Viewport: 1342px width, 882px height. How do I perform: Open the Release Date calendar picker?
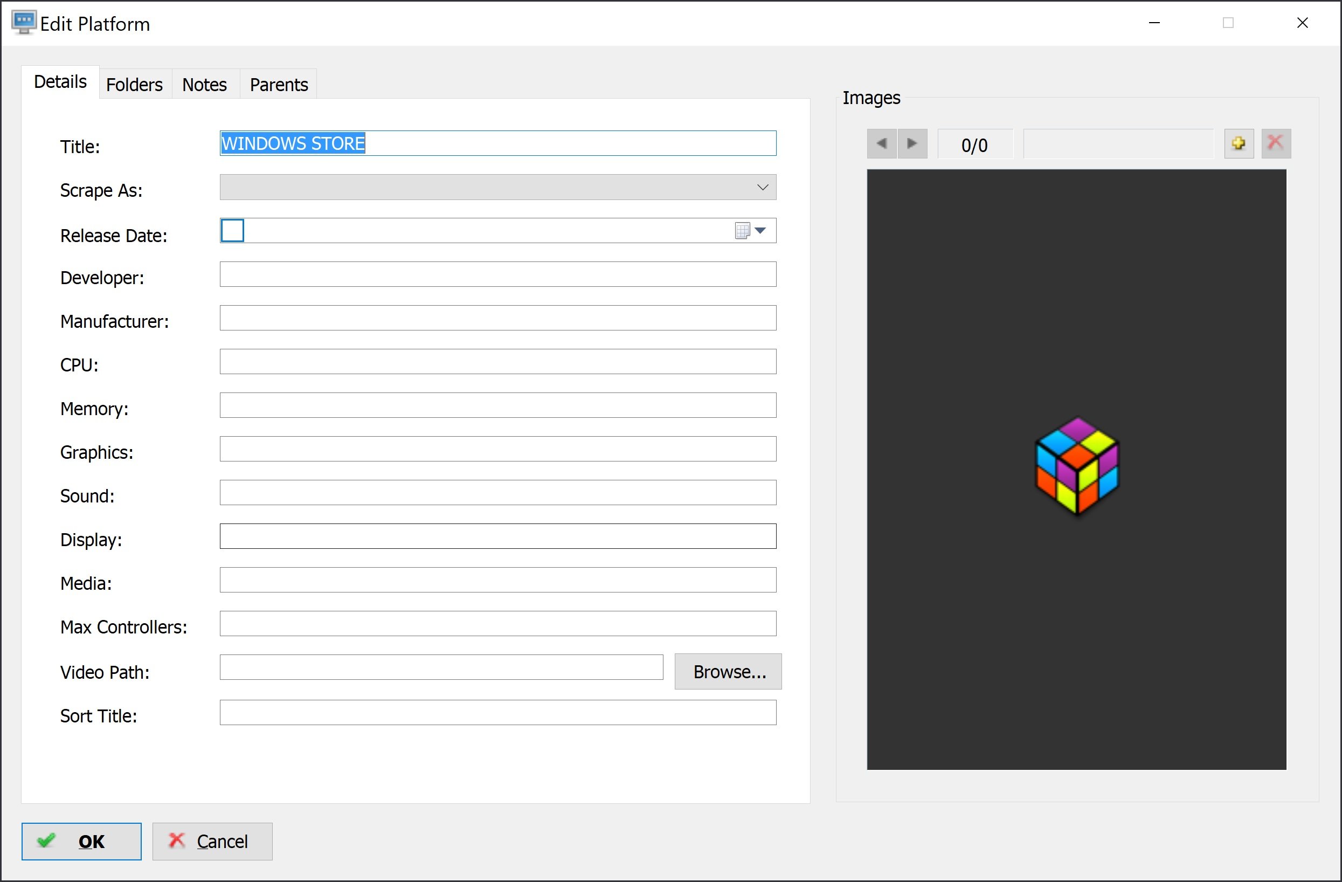point(751,231)
